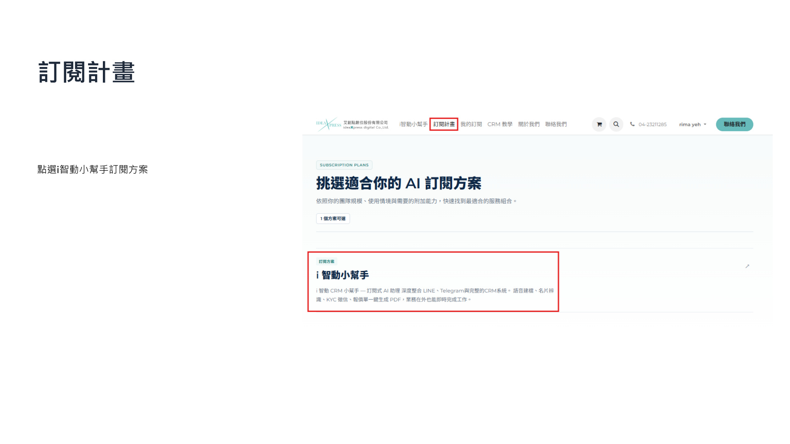
Task: Click the search magnifier icon
Action: [616, 124]
